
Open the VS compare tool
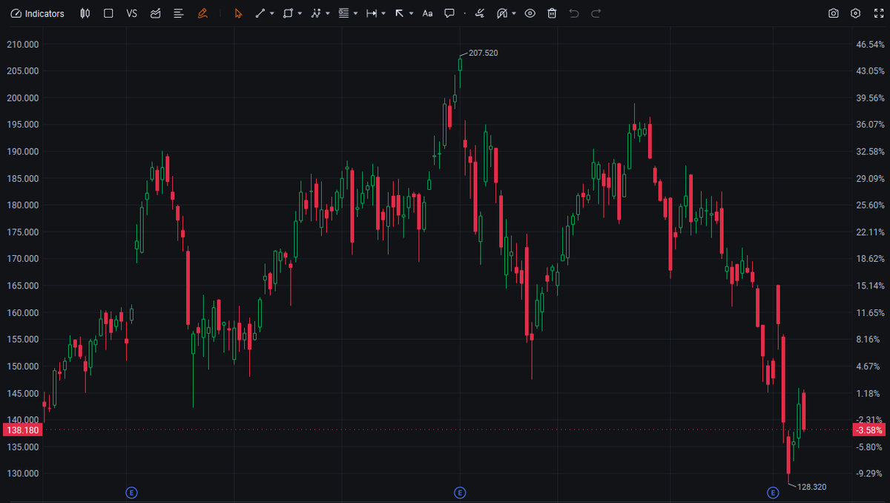coord(131,13)
